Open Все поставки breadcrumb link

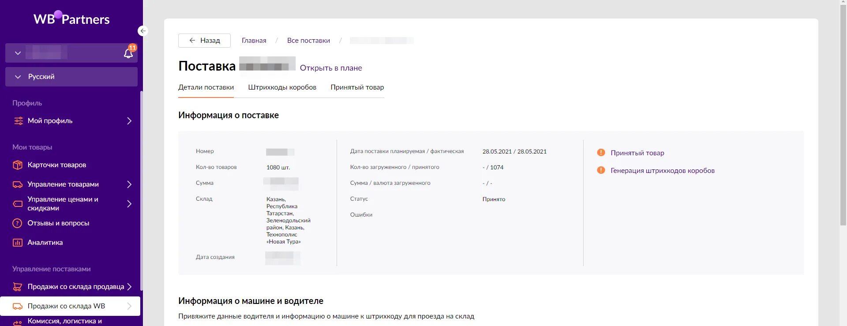(308, 41)
